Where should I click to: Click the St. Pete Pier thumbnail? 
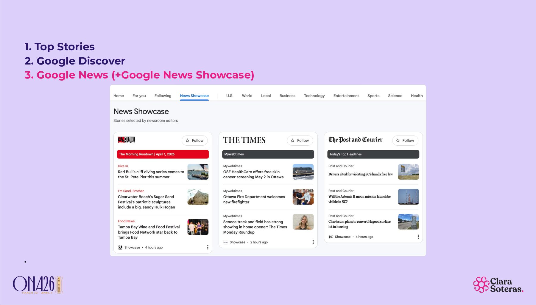click(198, 172)
